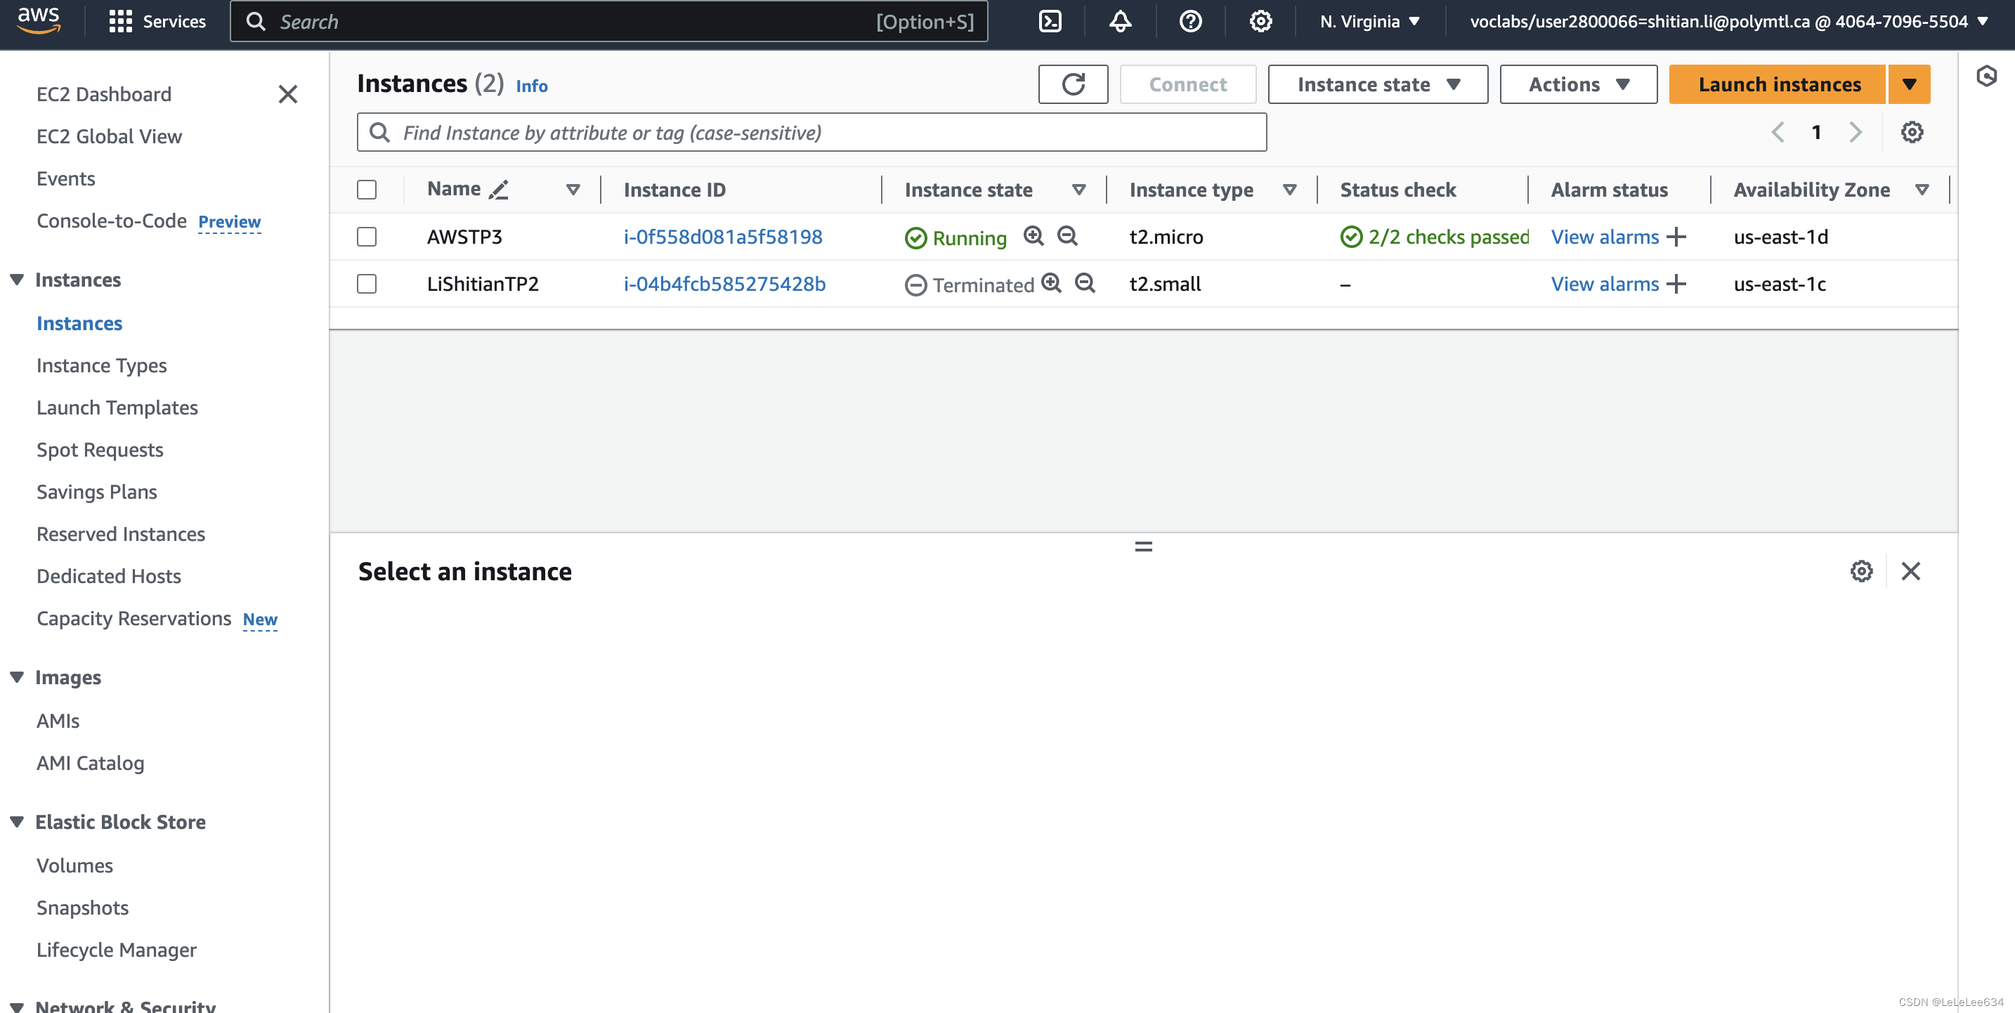
Task: Add an alarm for AWSTP3 via the plus icon
Action: [1676, 236]
